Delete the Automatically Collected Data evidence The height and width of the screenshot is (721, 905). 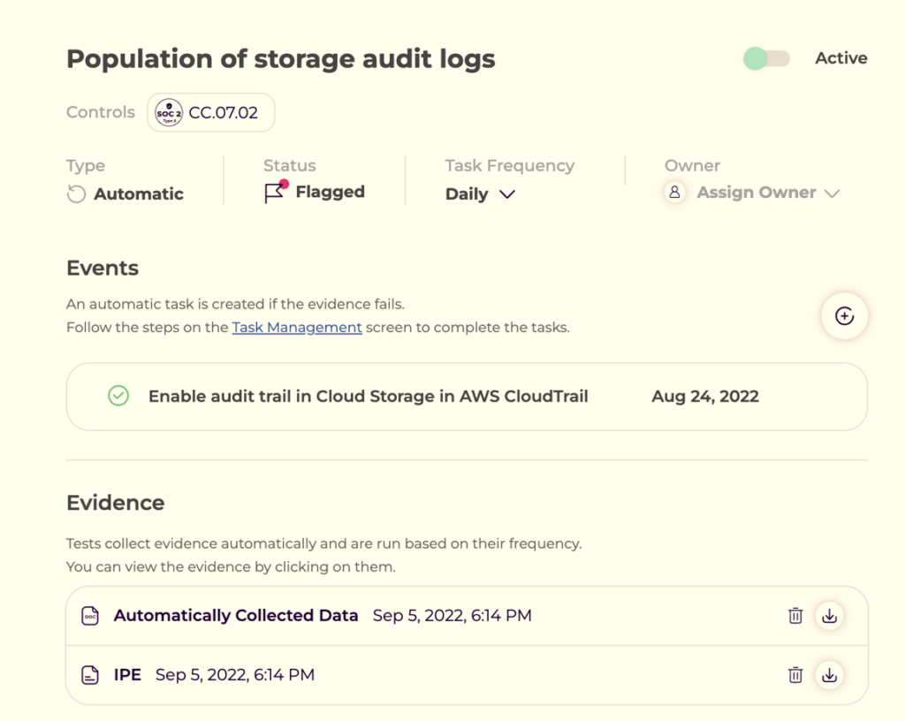pyautogui.click(x=795, y=616)
